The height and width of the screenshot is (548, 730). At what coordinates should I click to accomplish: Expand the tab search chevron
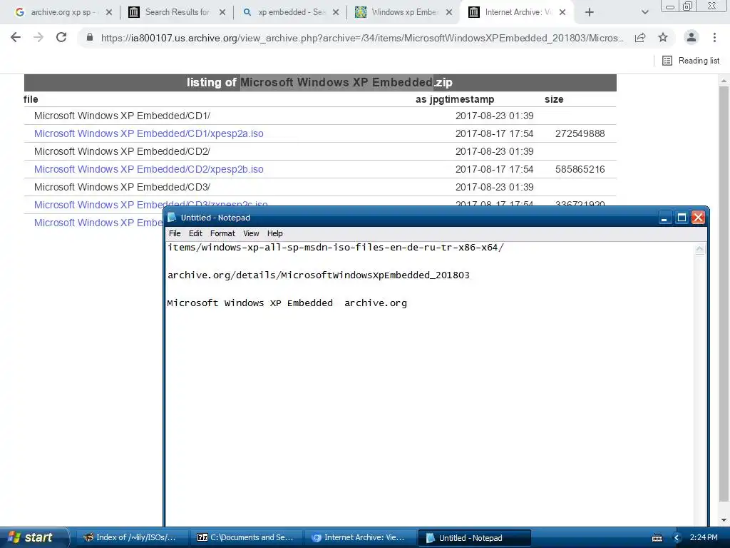point(644,12)
